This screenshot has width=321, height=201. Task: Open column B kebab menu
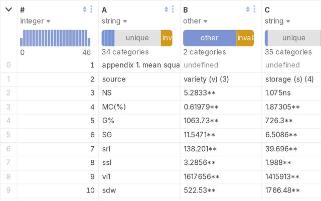click(x=255, y=10)
